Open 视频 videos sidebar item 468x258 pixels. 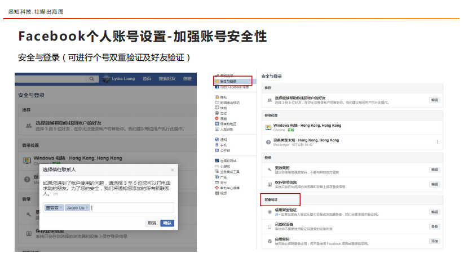[x=221, y=193]
